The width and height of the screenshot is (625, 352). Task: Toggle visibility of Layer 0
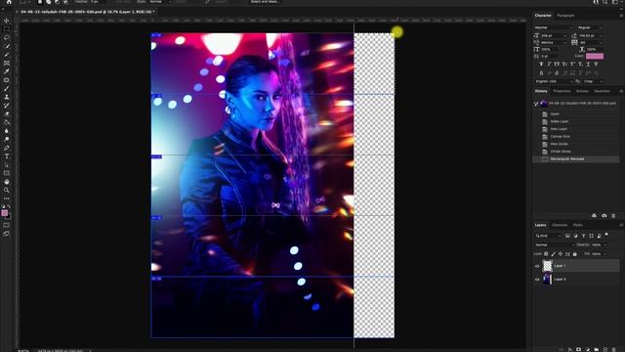click(537, 280)
